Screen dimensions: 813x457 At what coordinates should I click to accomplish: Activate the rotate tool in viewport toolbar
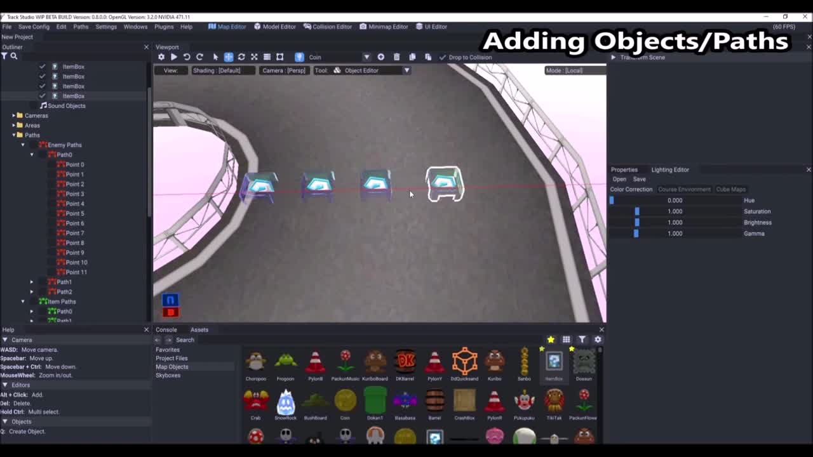click(241, 57)
